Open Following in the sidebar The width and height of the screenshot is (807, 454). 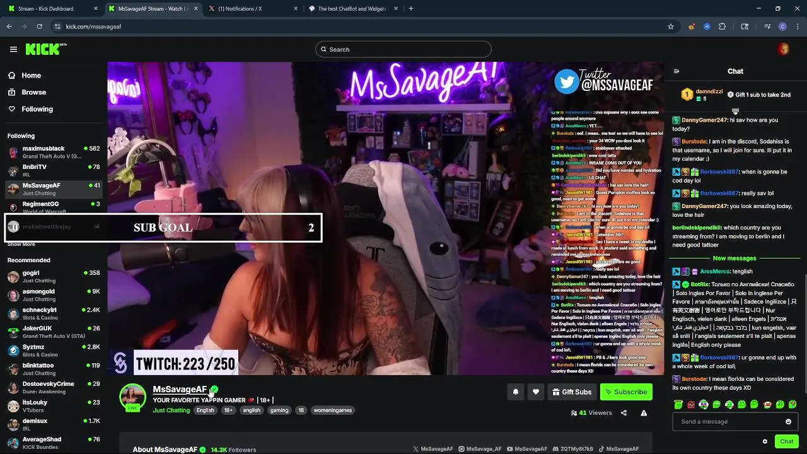pyautogui.click(x=31, y=109)
